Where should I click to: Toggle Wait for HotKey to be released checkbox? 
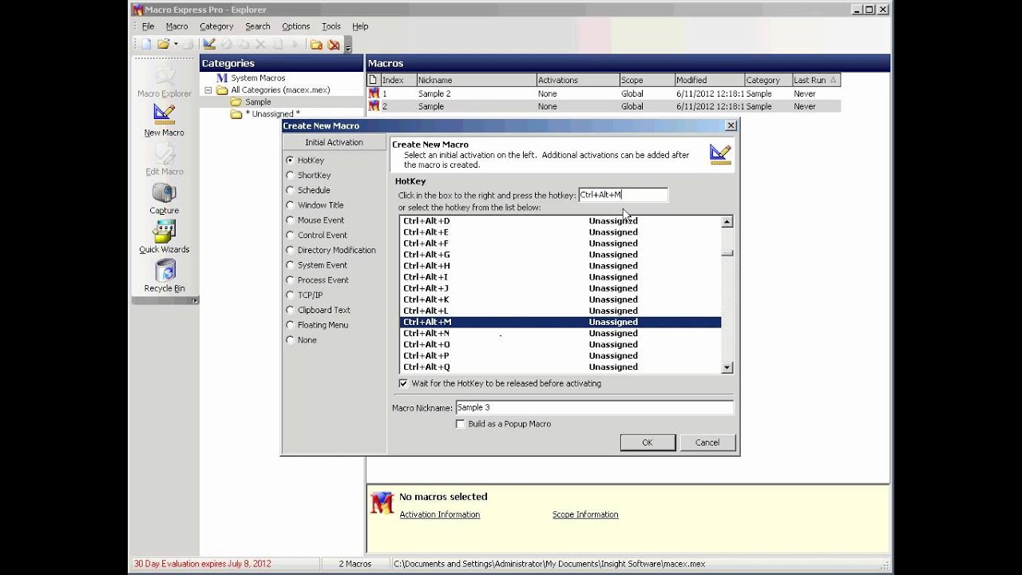(403, 383)
